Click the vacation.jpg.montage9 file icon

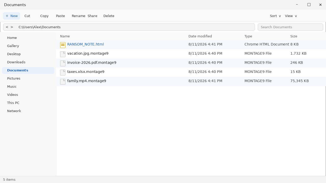tap(63, 54)
